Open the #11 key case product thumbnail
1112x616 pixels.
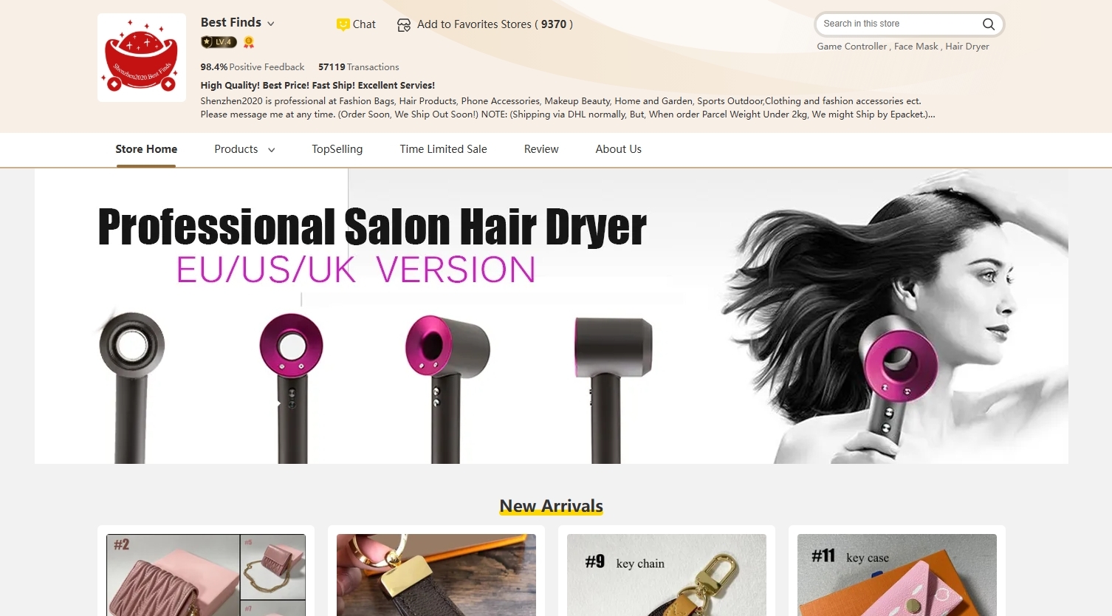(896, 575)
